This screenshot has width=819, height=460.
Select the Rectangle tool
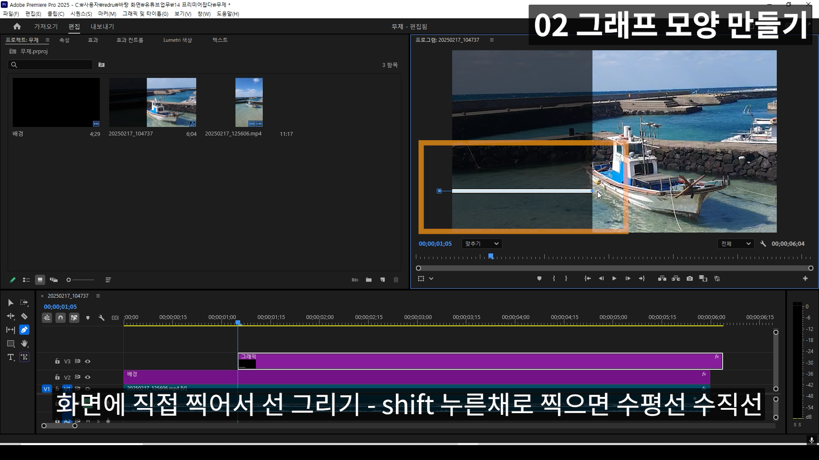click(11, 343)
